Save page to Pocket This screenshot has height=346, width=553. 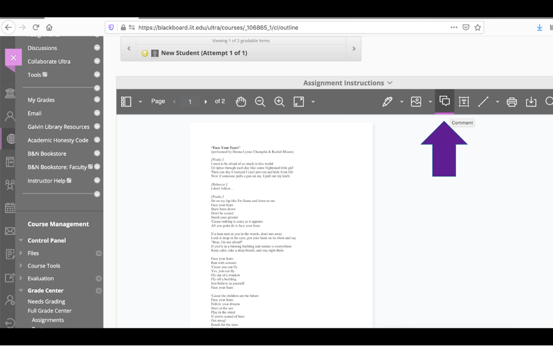(466, 27)
